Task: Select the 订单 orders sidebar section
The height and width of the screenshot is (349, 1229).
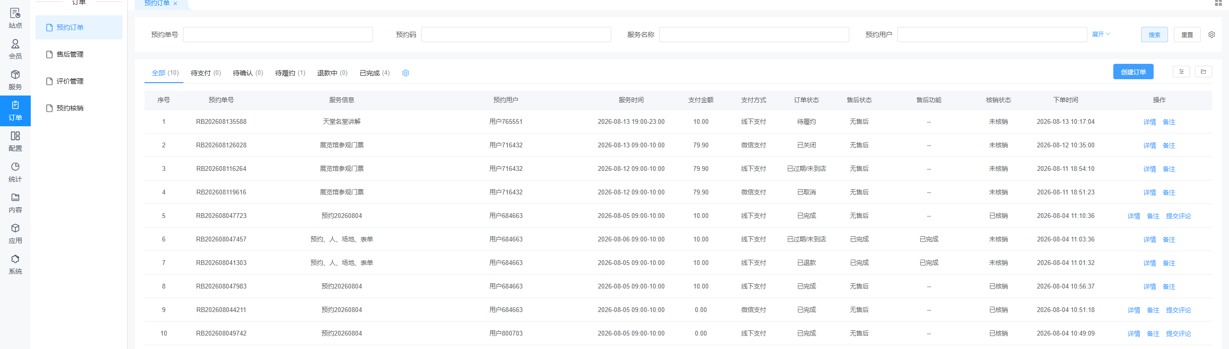Action: (x=15, y=111)
